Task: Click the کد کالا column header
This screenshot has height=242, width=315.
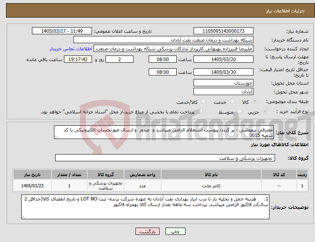Action: click(x=279, y=175)
